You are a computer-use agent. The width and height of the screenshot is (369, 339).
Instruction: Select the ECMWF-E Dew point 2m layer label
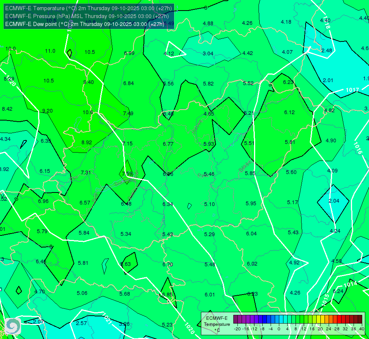[x=85, y=24]
